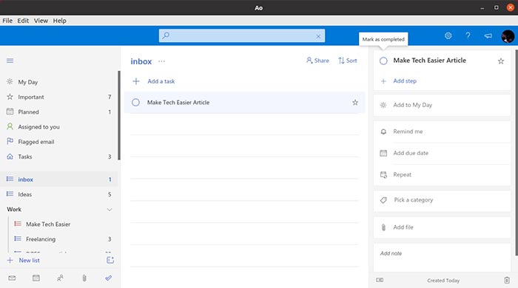The width and height of the screenshot is (518, 288).
Task: Toggle the sidebar hamburger menu
Action: tap(10, 61)
